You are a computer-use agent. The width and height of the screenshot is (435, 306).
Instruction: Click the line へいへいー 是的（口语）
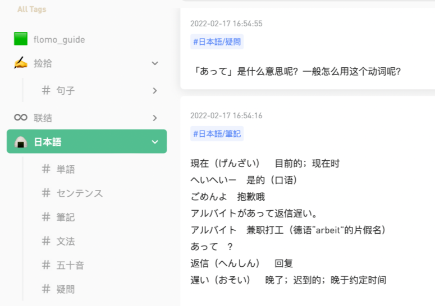tap(244, 180)
